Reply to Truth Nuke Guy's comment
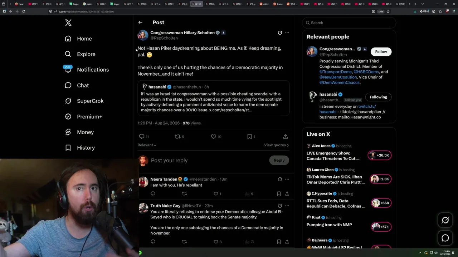Screen dimensions: 458x257 pyautogui.click(x=153, y=242)
